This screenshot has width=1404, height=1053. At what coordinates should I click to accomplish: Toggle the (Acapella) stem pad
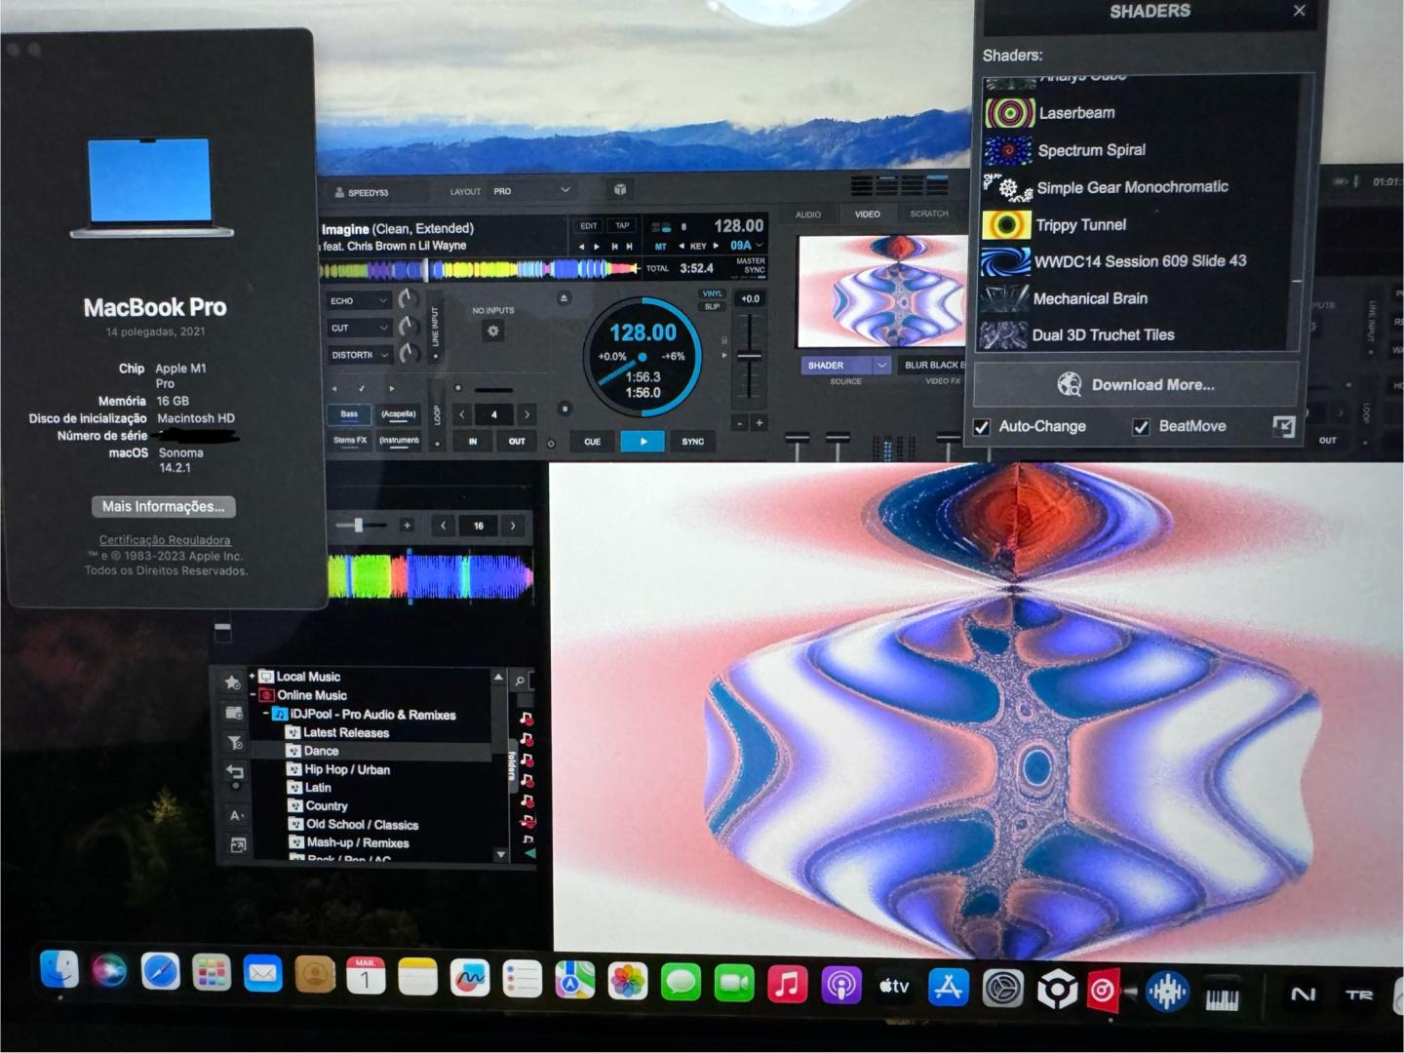tap(399, 414)
